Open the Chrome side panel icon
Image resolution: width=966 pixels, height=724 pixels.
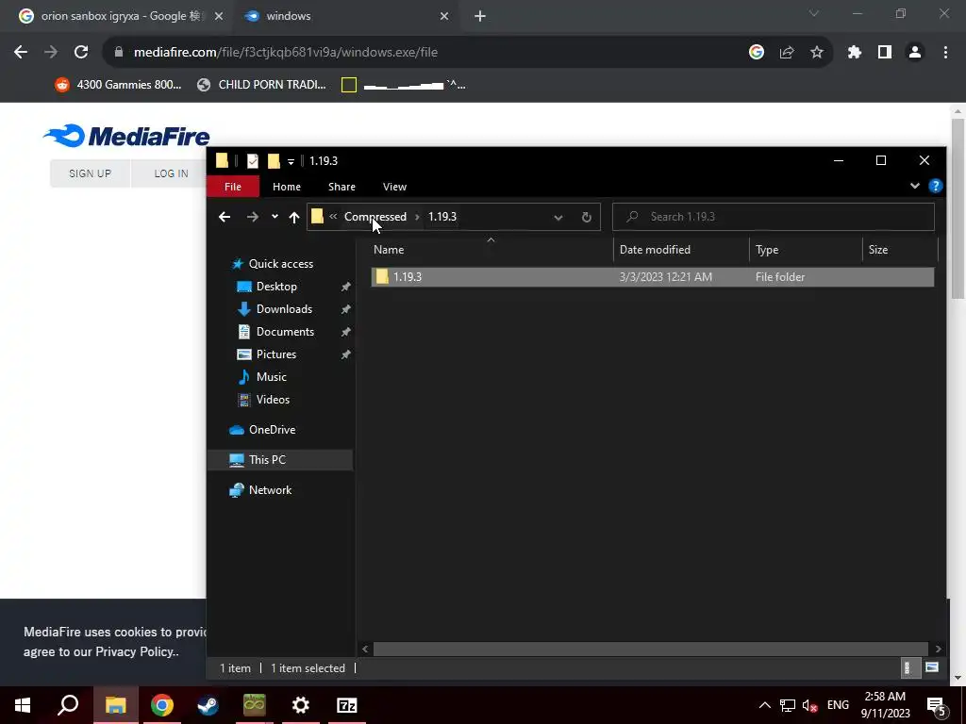[x=885, y=53]
